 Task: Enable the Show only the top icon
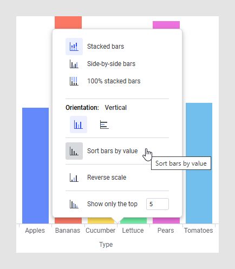click(x=74, y=204)
